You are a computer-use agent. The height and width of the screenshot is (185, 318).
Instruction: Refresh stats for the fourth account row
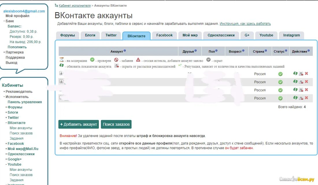[295, 98]
